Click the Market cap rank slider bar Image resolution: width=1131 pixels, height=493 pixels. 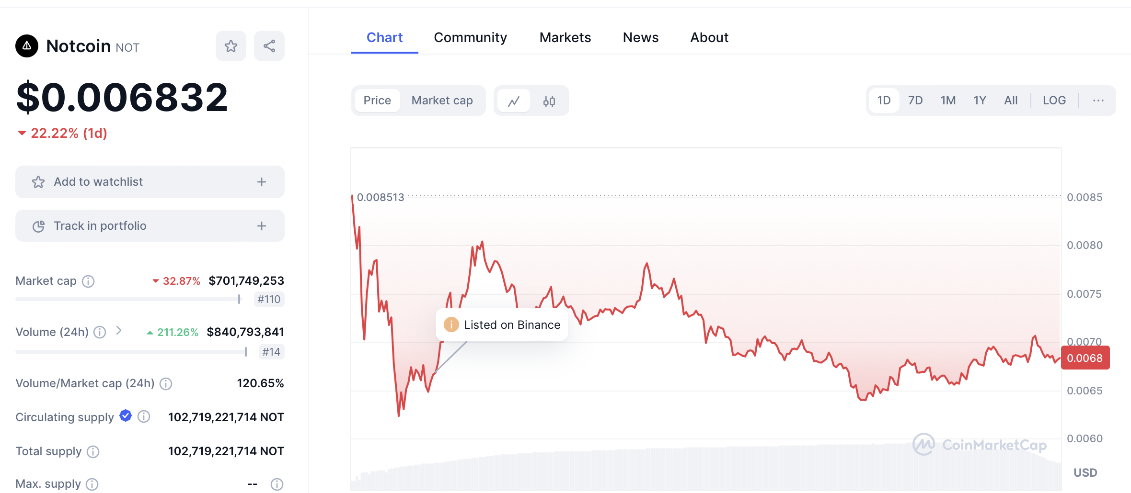tap(127, 299)
